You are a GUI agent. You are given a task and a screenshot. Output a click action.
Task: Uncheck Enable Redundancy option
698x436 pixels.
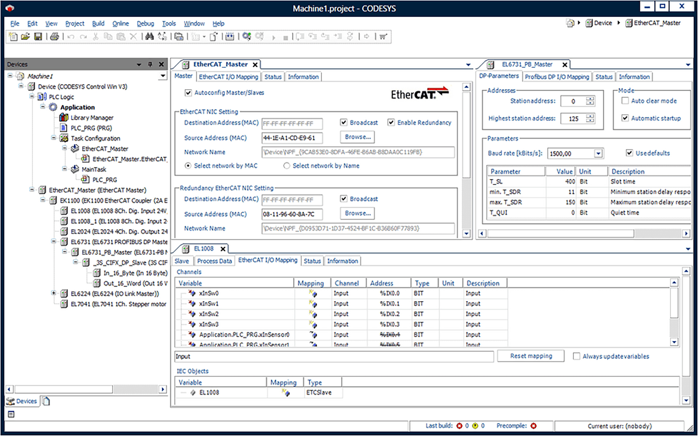391,122
